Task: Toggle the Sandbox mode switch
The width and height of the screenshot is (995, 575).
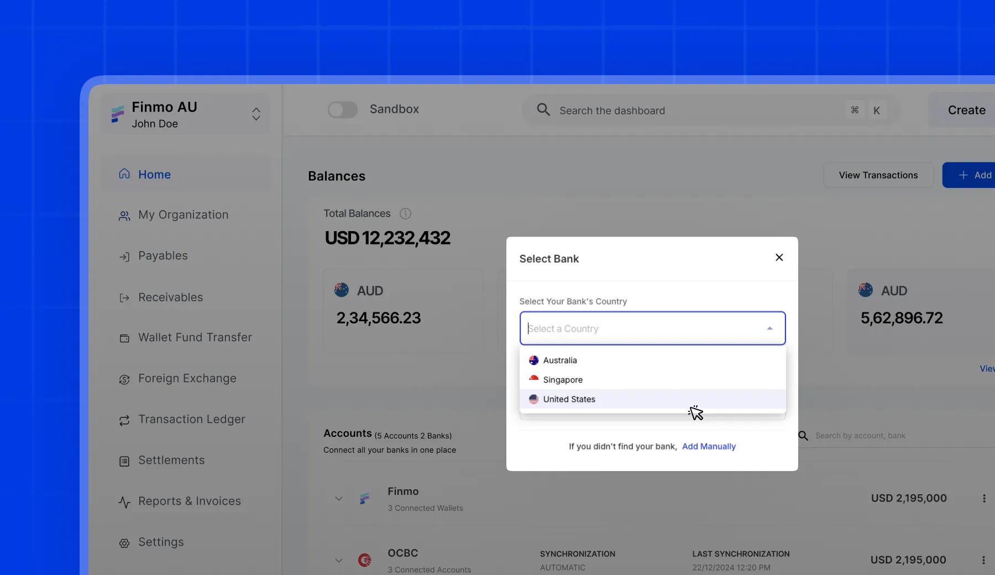Action: (x=343, y=109)
